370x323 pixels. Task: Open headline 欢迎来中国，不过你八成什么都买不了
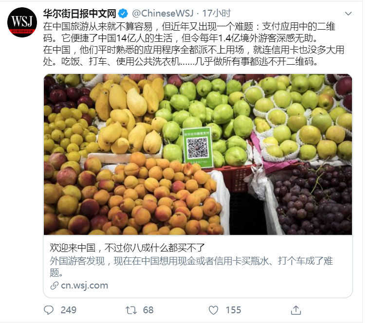(x=127, y=248)
